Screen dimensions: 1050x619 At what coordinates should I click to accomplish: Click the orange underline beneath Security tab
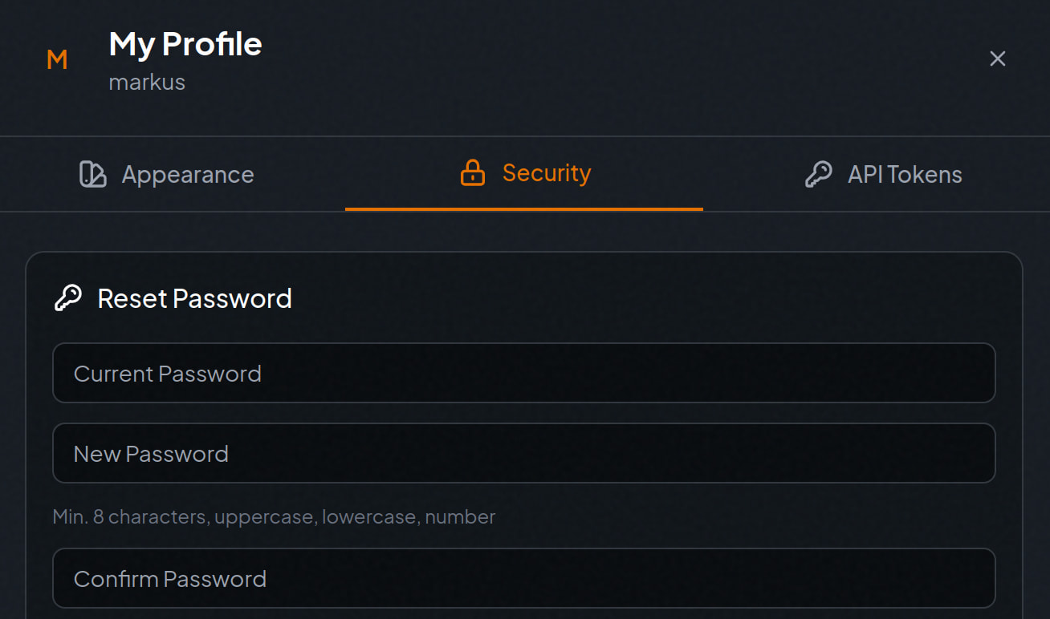tap(523, 208)
